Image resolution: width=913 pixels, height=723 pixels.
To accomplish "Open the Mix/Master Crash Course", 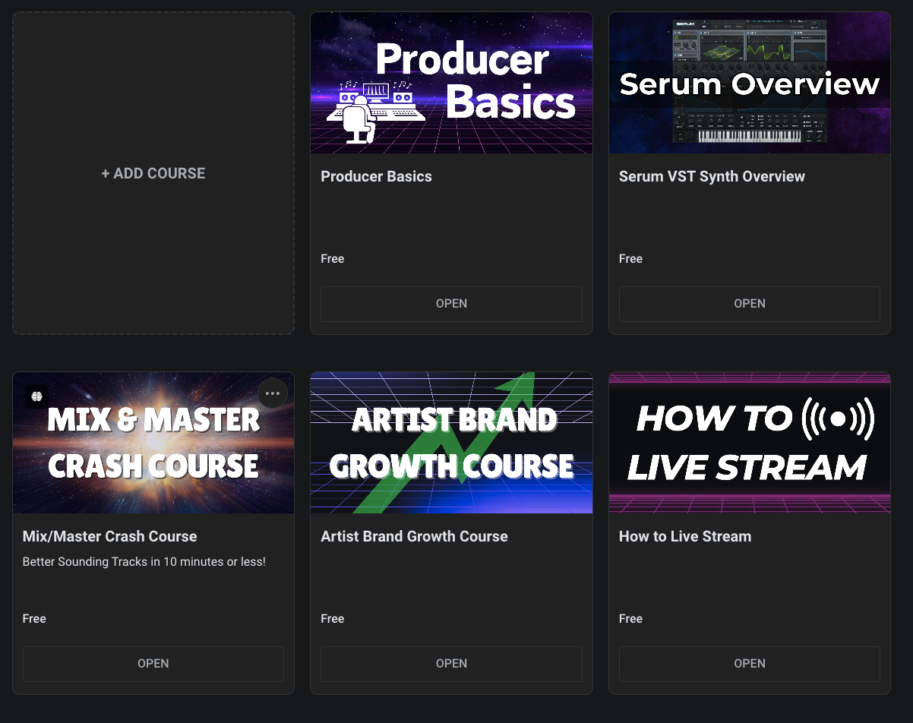I will 153,664.
